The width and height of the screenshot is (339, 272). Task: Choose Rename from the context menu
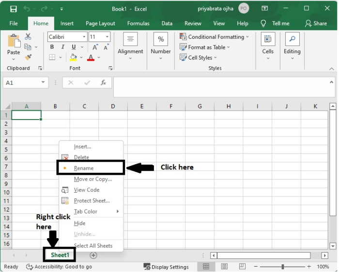(x=91, y=168)
